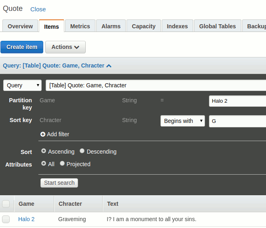Click the Close link next to Quote
Screen dimensions: 266x228
coord(38,9)
